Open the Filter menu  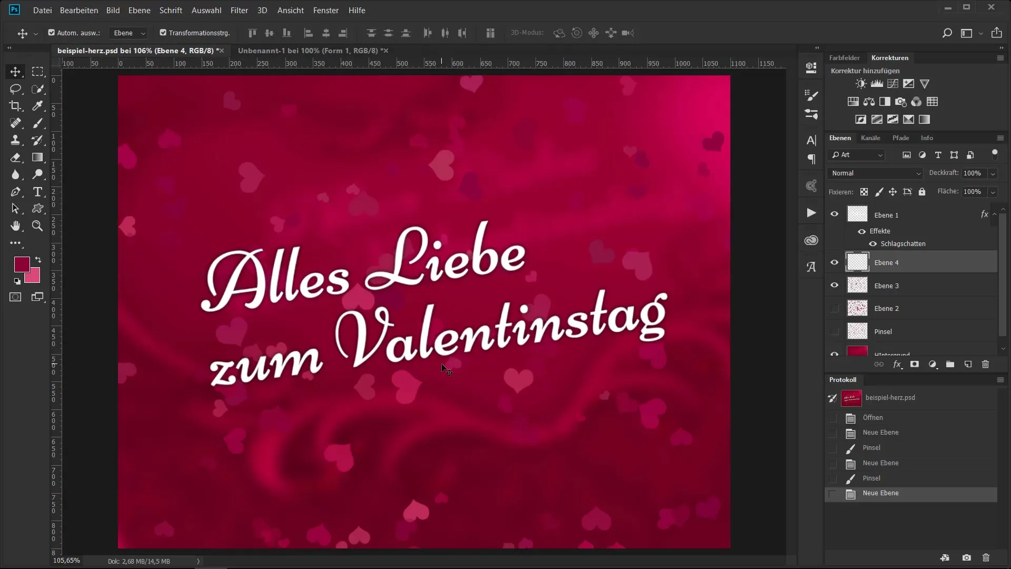[239, 10]
